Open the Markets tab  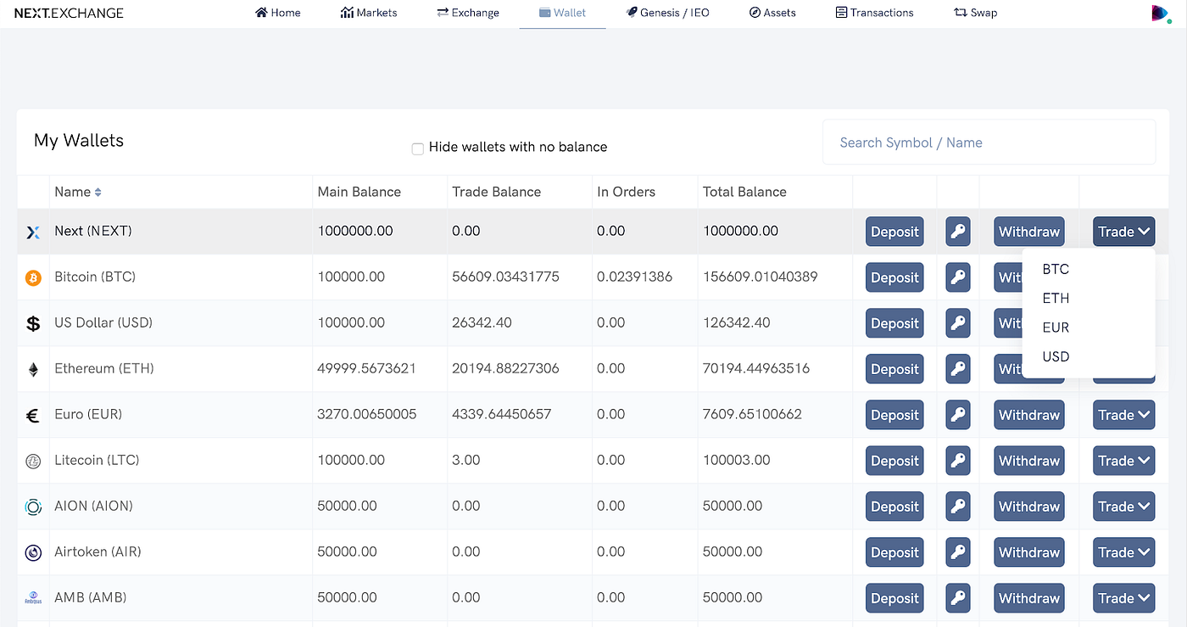point(369,13)
